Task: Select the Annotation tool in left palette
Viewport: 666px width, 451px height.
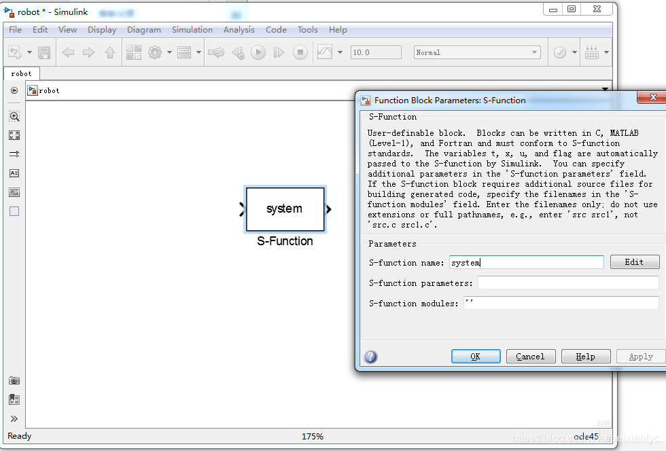Action: 14,173
